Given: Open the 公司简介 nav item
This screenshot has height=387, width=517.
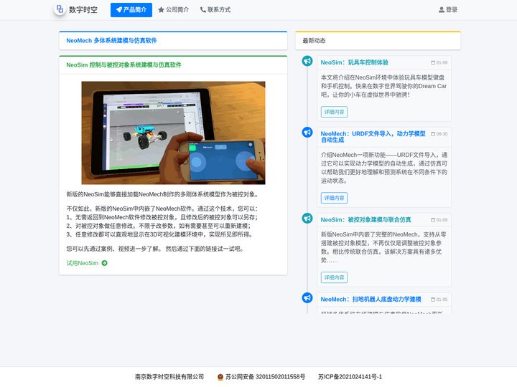Looking at the screenshot, I should click(174, 10).
